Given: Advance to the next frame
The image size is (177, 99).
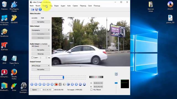Looking at the screenshot, I should click(44, 84).
